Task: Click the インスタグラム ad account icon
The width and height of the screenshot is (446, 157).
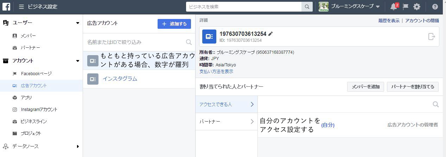Action: click(x=93, y=79)
